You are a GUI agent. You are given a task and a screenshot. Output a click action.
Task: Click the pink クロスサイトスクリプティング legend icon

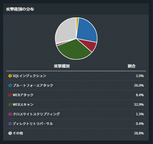click(x=10, y=114)
